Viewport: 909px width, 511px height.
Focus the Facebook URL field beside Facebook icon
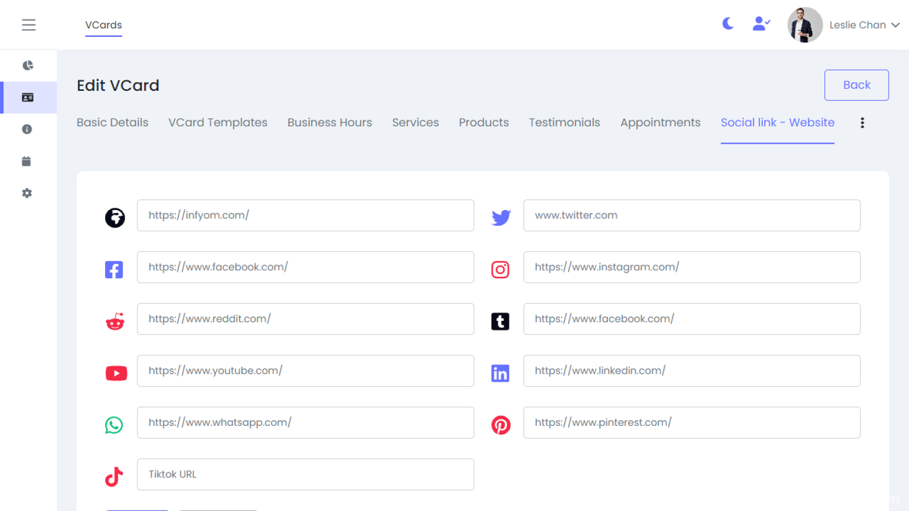306,267
